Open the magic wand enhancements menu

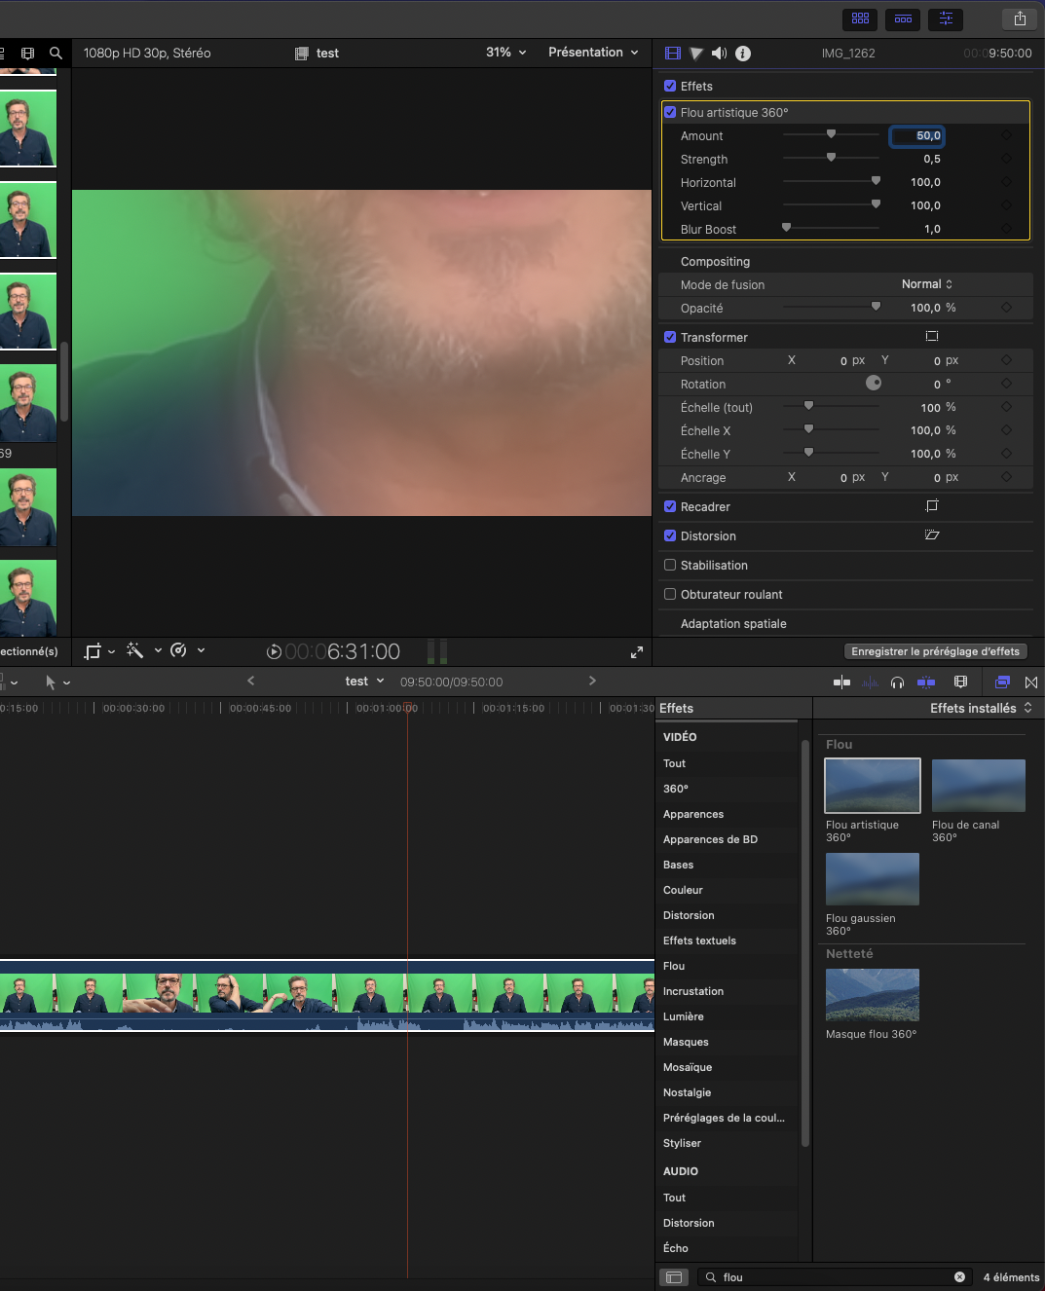pyautogui.click(x=143, y=650)
